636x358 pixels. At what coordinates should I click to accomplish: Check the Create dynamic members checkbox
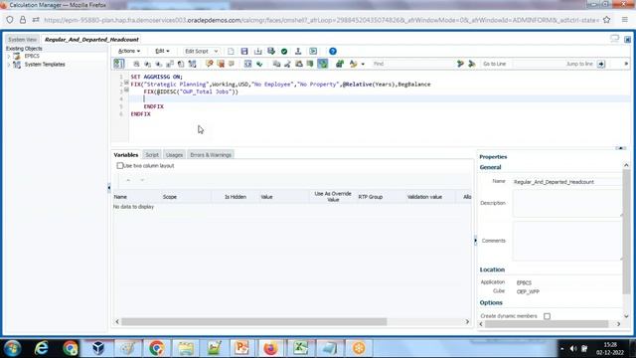547,316
